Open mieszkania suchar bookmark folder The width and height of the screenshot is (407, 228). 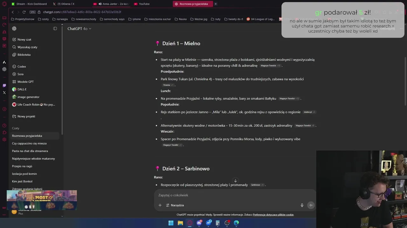point(157,19)
